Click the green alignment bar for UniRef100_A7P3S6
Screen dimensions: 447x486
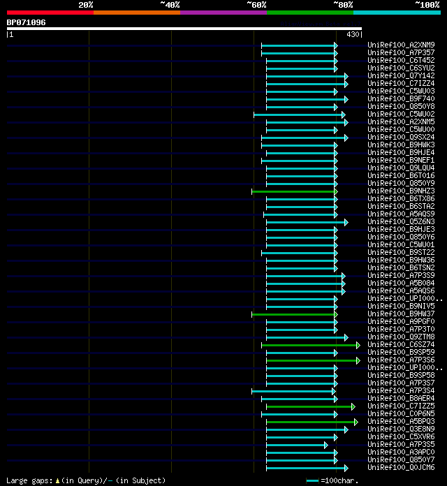point(314,361)
